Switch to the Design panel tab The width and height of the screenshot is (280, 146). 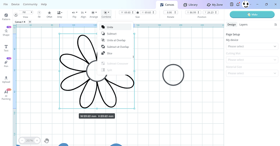coord(232,25)
